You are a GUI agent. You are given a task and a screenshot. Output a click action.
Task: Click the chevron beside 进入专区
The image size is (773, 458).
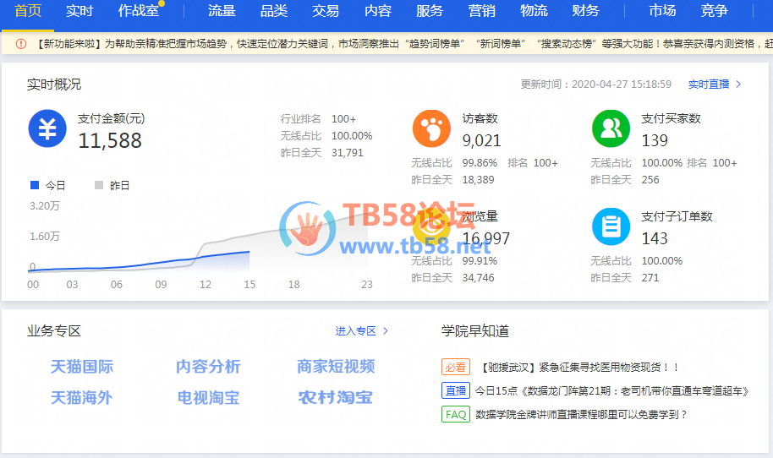coord(386,331)
